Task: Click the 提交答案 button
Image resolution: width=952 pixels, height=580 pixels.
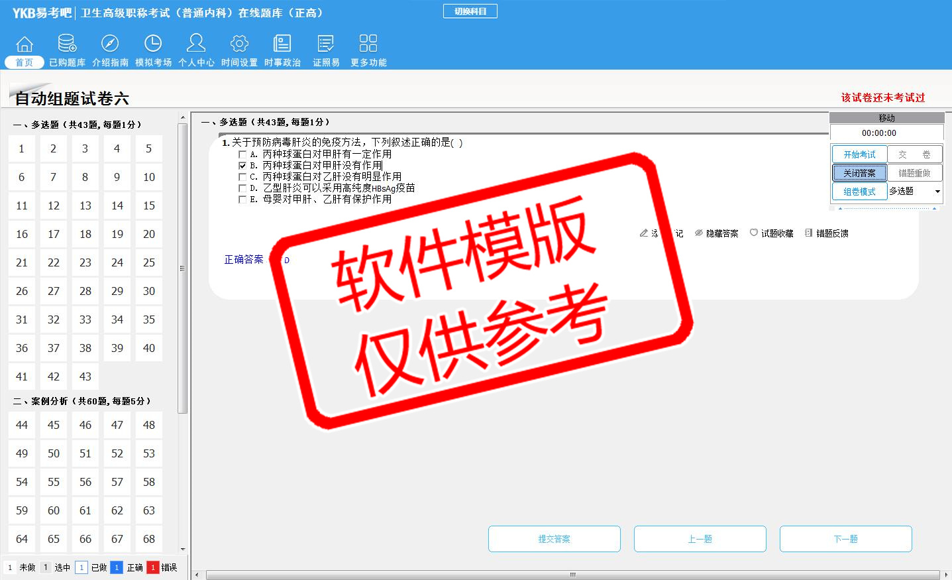Action: (555, 539)
